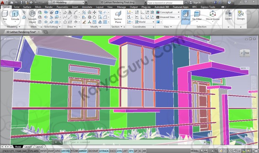The height and width of the screenshot is (153, 259).
Task: Select the Extrude tool
Action: [15, 16]
